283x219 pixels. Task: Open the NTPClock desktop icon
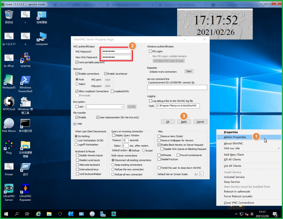[9, 102]
